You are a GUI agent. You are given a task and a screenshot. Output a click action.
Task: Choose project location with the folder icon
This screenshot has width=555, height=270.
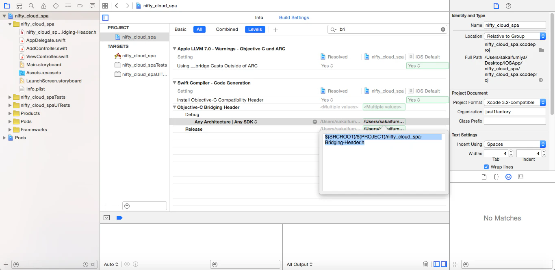pyautogui.click(x=541, y=50)
